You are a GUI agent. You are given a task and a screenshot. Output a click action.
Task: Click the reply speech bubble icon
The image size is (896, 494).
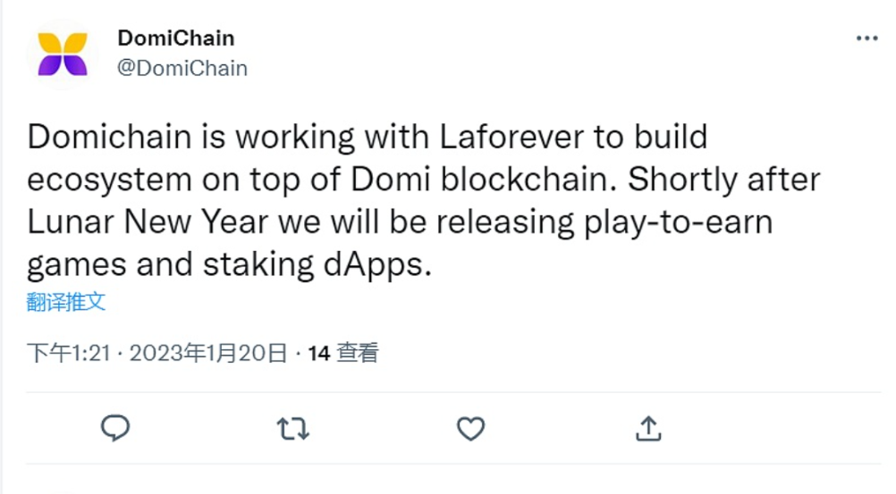(x=115, y=429)
